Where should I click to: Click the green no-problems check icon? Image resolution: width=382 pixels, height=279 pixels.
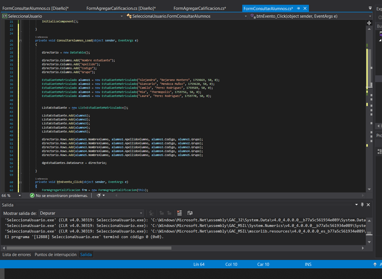point(32,196)
